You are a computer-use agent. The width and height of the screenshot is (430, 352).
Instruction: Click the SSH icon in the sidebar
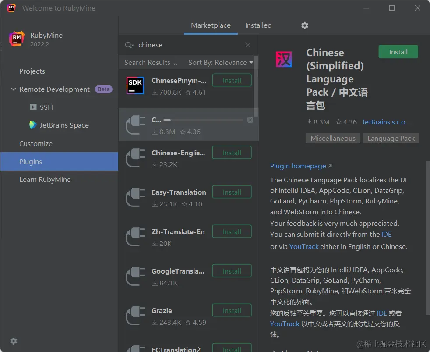[33, 107]
